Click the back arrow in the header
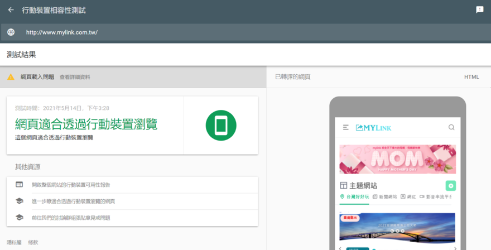The image size is (491, 250). [11, 10]
